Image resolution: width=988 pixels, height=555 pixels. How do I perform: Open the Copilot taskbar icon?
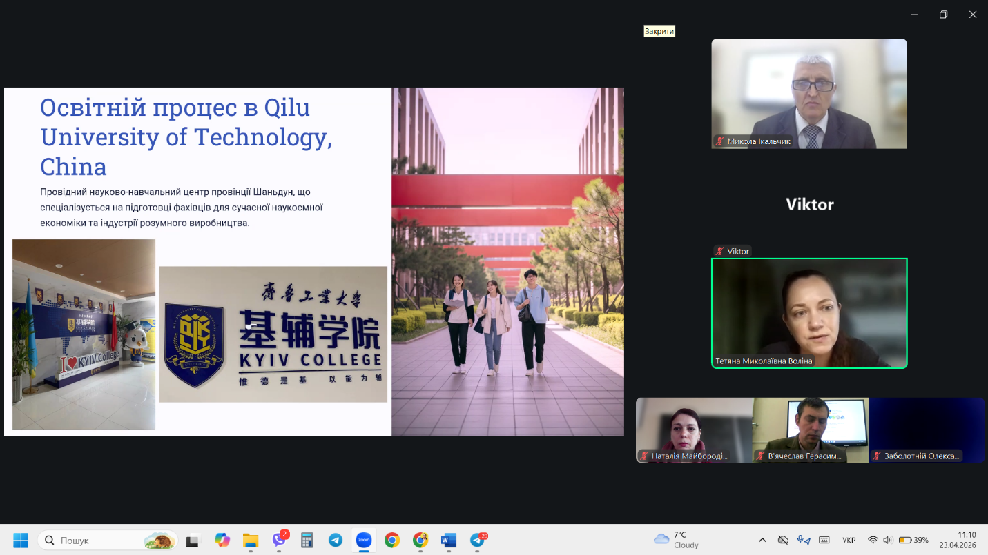(222, 541)
